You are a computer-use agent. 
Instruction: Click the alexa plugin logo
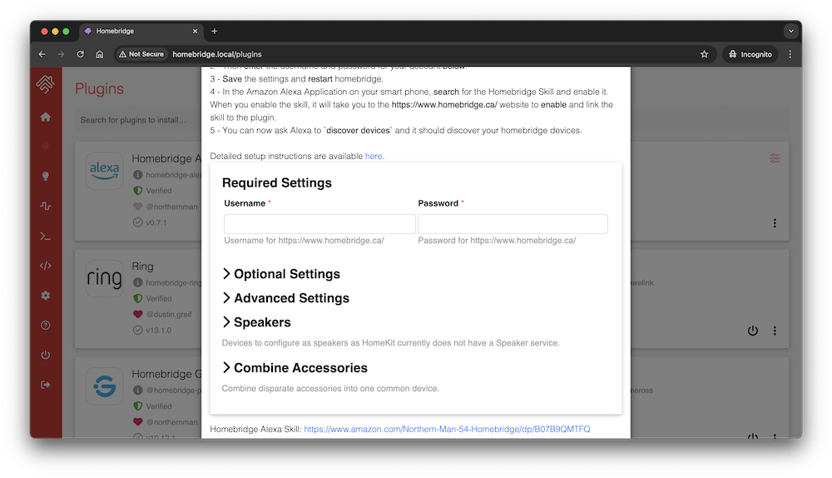point(105,171)
